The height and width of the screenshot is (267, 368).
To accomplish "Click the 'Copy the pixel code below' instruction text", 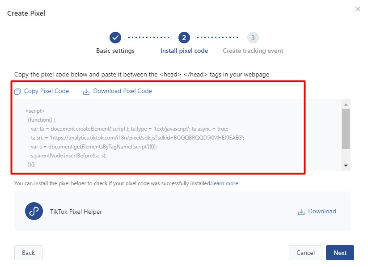I will (142, 74).
